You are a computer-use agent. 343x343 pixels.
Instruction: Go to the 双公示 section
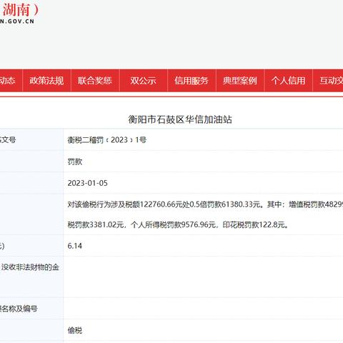click(x=144, y=81)
